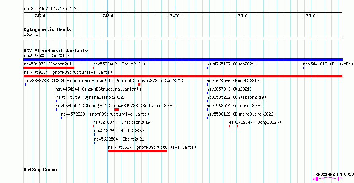The width and height of the screenshot is (354, 183).
Task: Open nsv5963514 (Almarri2020) label
Action: click(x=235, y=106)
